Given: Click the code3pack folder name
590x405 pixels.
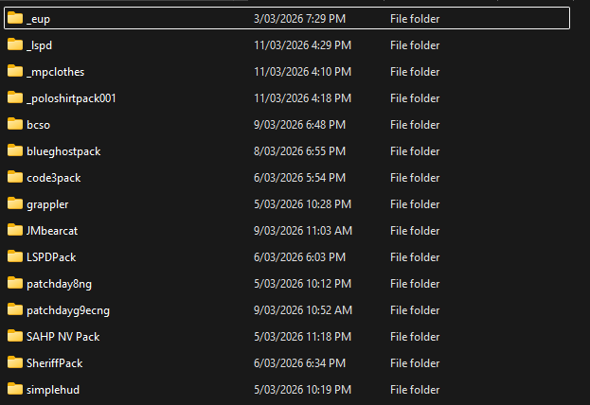Looking at the screenshot, I should 56,178.
